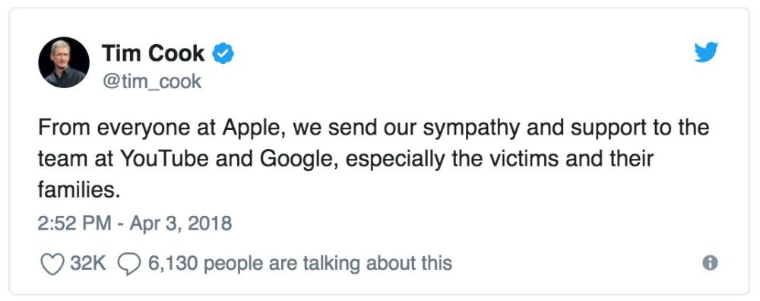Click the reply speech bubble icon
The width and height of the screenshot is (760, 301).
[129, 265]
